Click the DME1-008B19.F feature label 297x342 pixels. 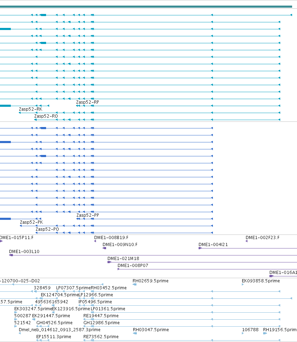[111, 238]
